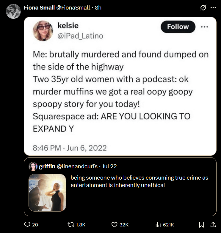Screen dimensions: 221x233
Task: Repost this tweet using retweet icon
Action: (x=71, y=225)
